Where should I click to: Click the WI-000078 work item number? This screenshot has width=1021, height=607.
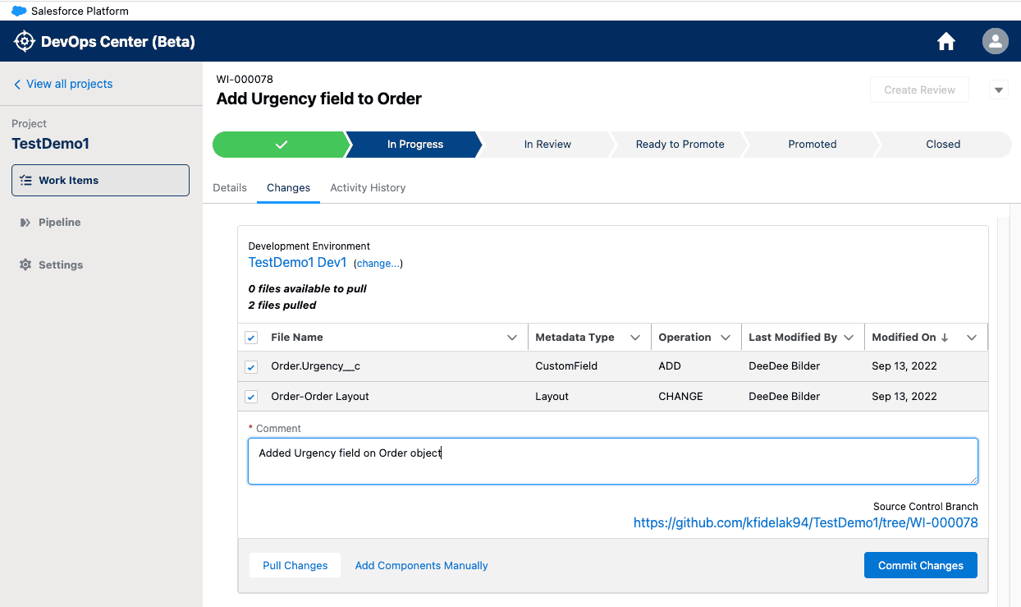[245, 80]
